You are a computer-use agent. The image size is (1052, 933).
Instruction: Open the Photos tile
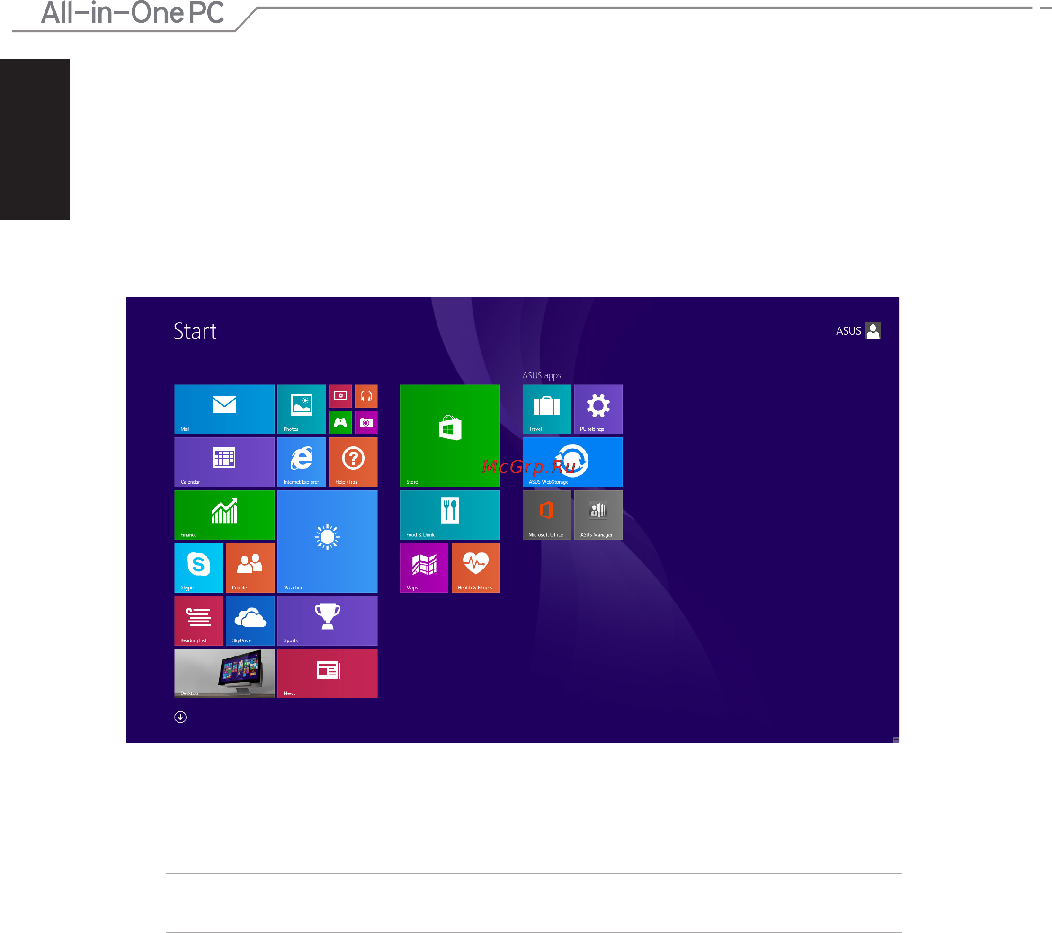click(x=302, y=409)
